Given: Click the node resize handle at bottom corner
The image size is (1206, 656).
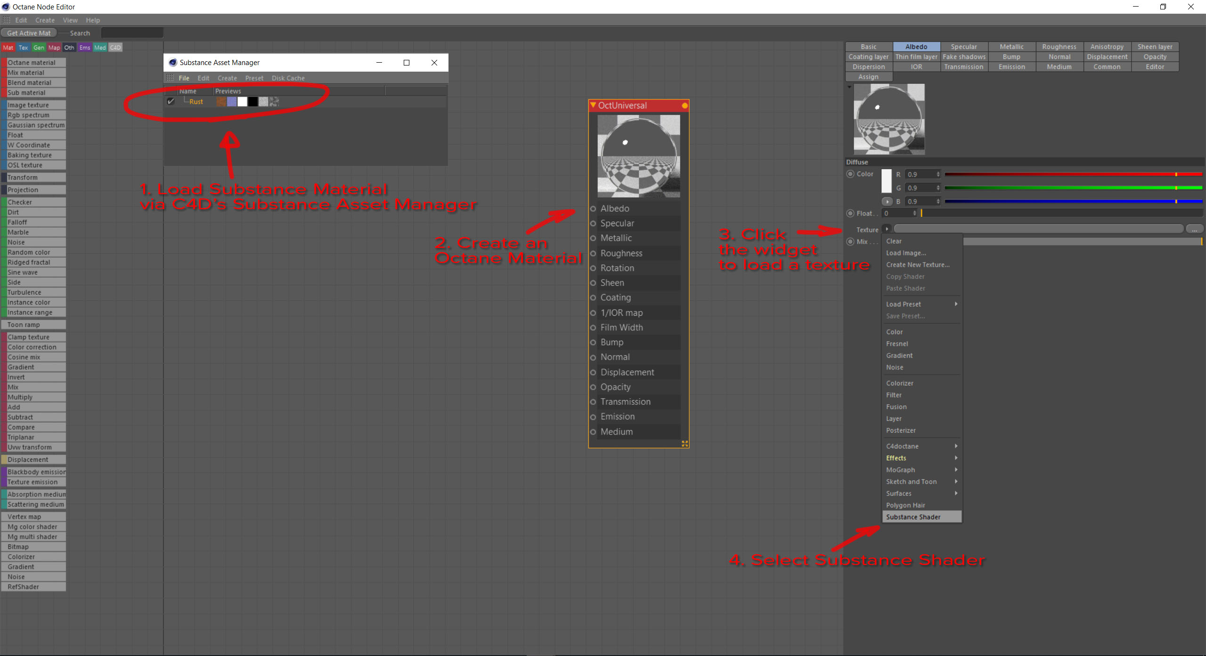Looking at the screenshot, I should [684, 443].
